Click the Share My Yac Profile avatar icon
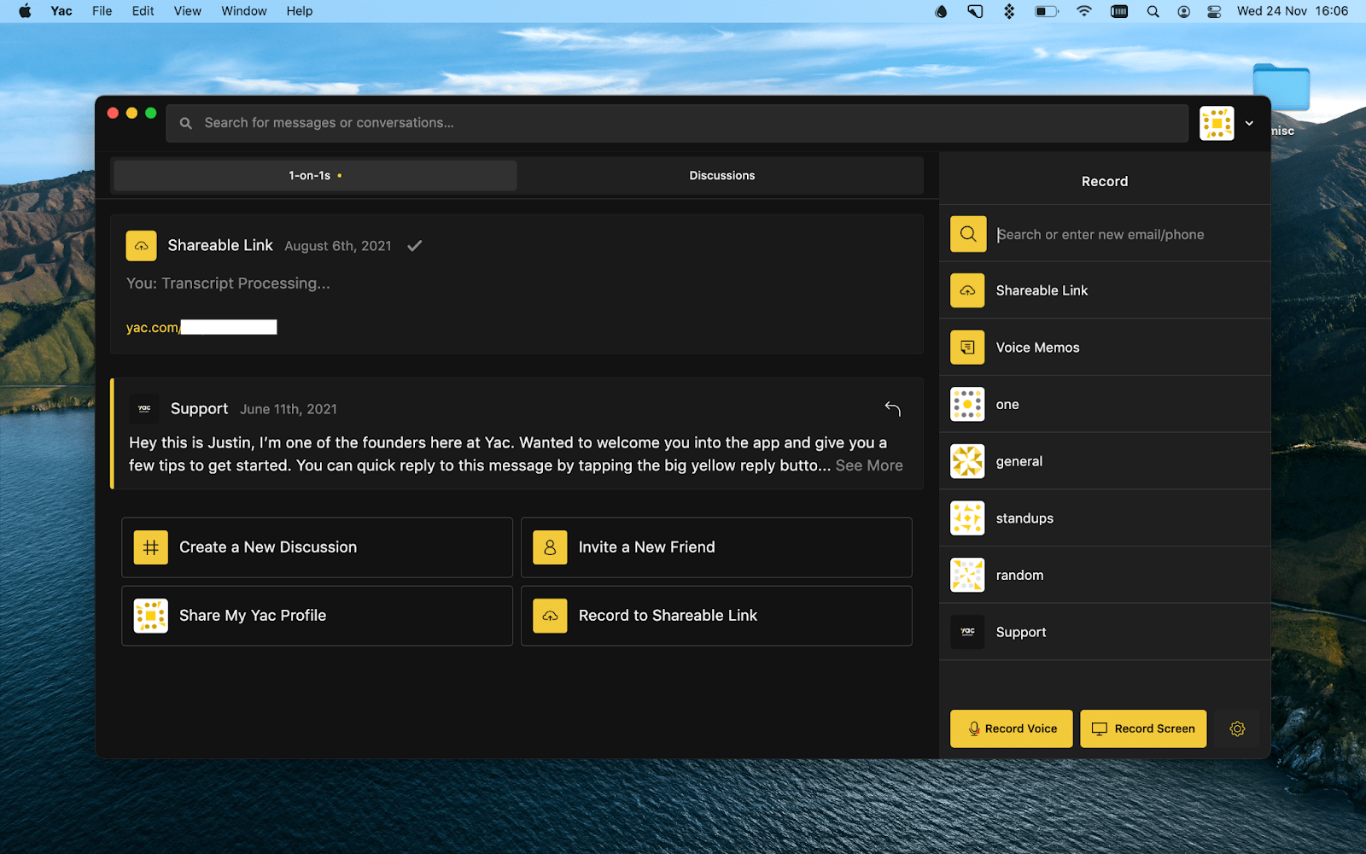 [x=151, y=616]
